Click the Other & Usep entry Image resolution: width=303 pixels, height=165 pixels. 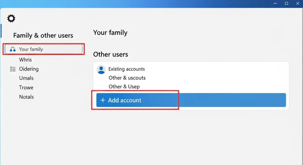tap(124, 87)
